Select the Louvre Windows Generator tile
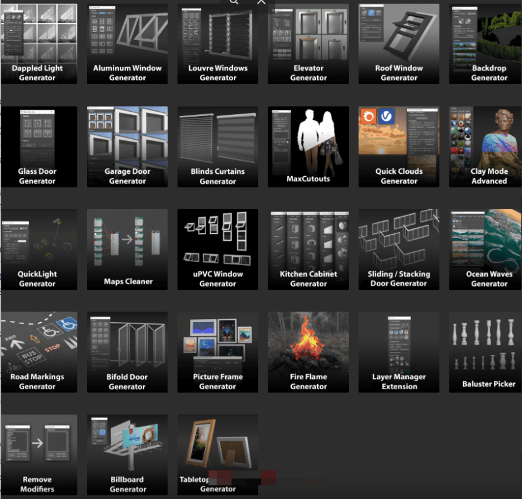Screen dimensions: 522x499 pyautogui.click(x=218, y=43)
